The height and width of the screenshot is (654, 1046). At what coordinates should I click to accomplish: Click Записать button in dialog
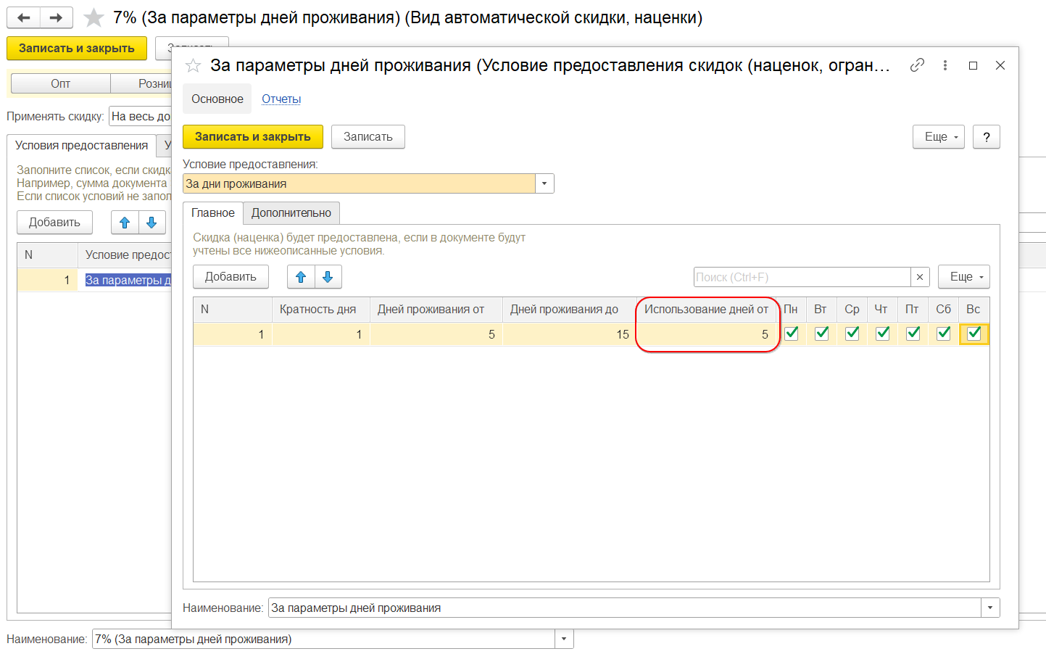pos(368,137)
